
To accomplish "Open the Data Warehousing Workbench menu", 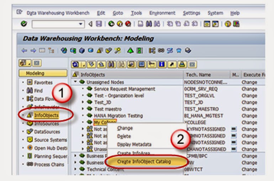I will pyautogui.click(x=58, y=13).
